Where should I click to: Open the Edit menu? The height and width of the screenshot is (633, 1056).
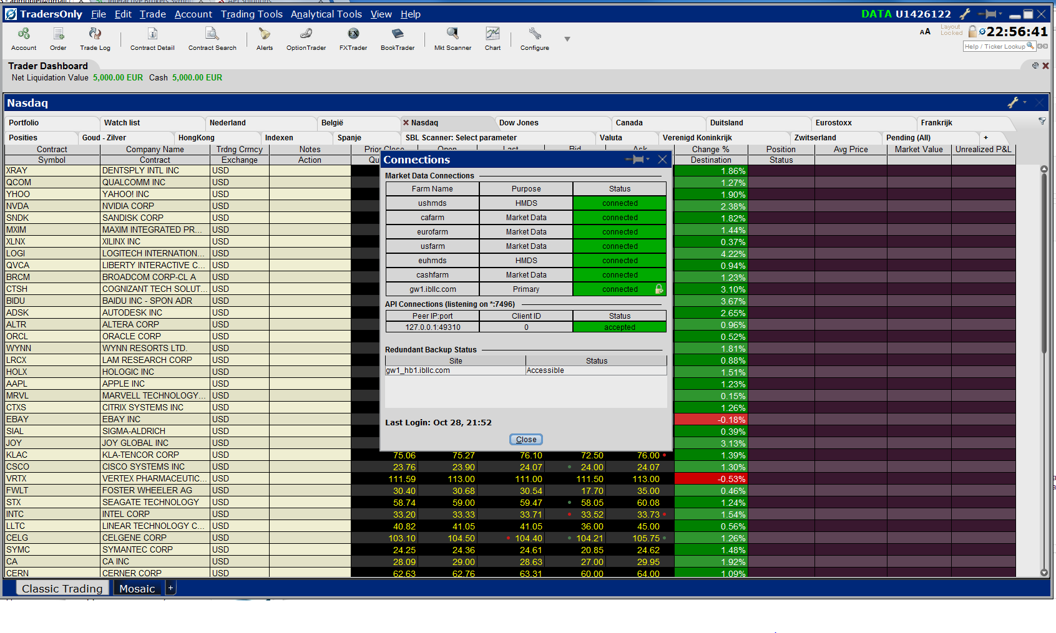click(123, 14)
